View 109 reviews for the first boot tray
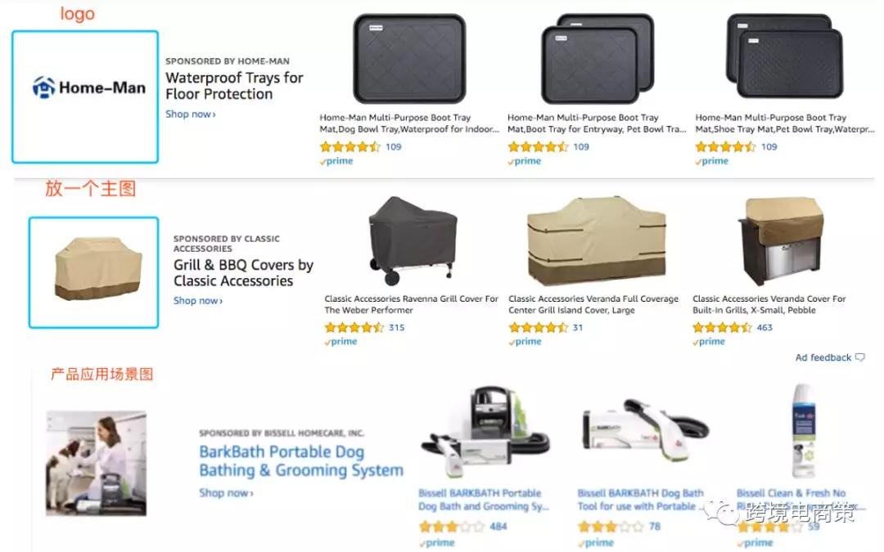The width and height of the screenshot is (884, 552). pyautogui.click(x=394, y=147)
